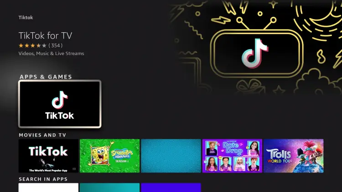Click the '(354)' review count
342x192 pixels.
click(x=55, y=45)
